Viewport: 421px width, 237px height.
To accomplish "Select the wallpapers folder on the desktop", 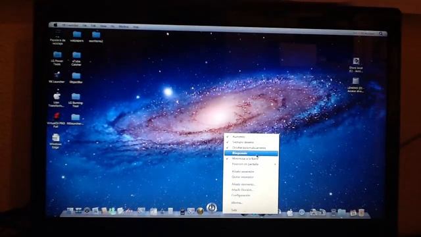I will [77, 37].
